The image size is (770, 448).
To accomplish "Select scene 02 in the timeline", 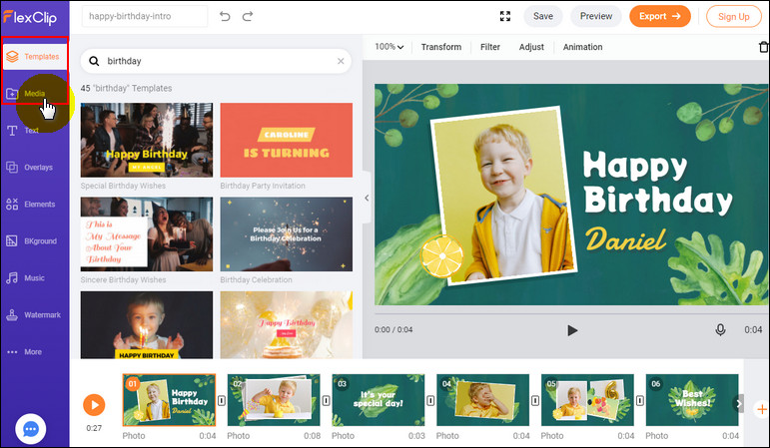I will [274, 400].
